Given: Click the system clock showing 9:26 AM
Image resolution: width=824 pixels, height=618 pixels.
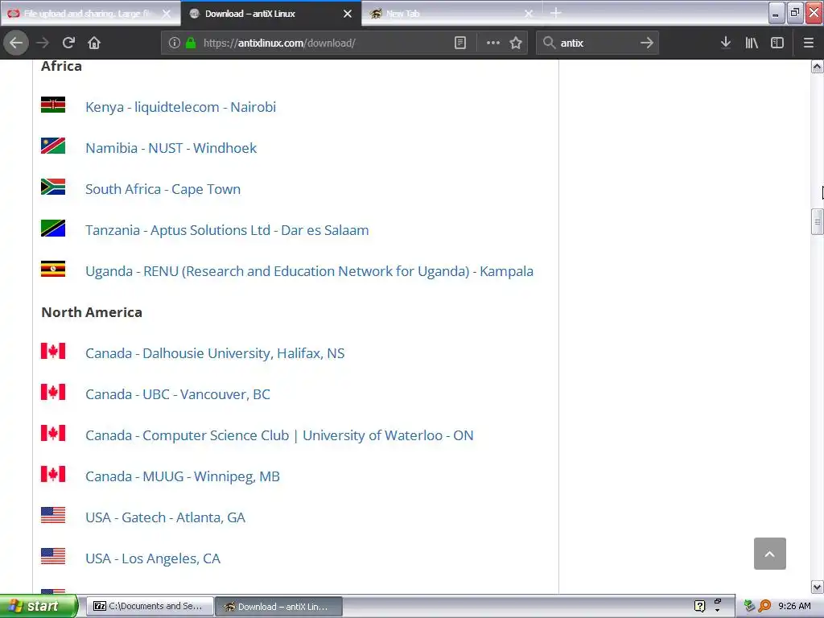Looking at the screenshot, I should 794,606.
